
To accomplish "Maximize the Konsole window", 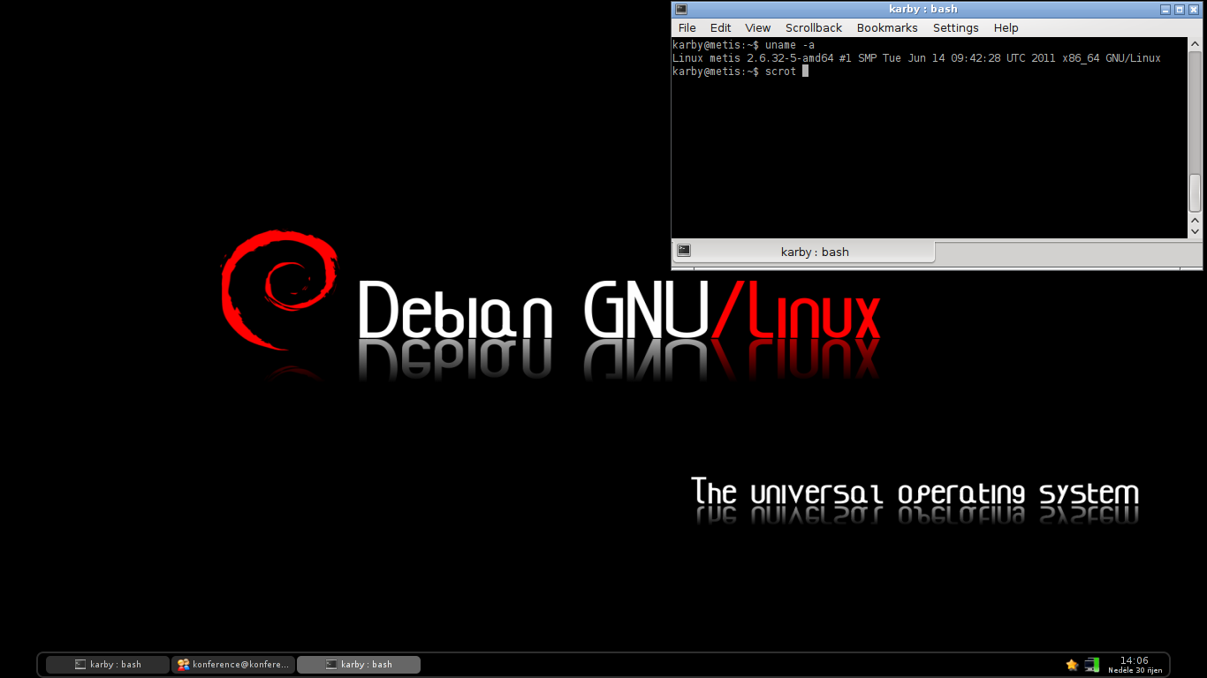I will (1179, 9).
